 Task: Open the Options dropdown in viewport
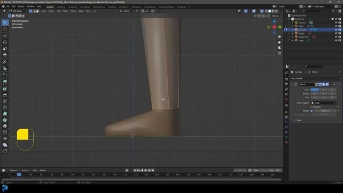277,16
